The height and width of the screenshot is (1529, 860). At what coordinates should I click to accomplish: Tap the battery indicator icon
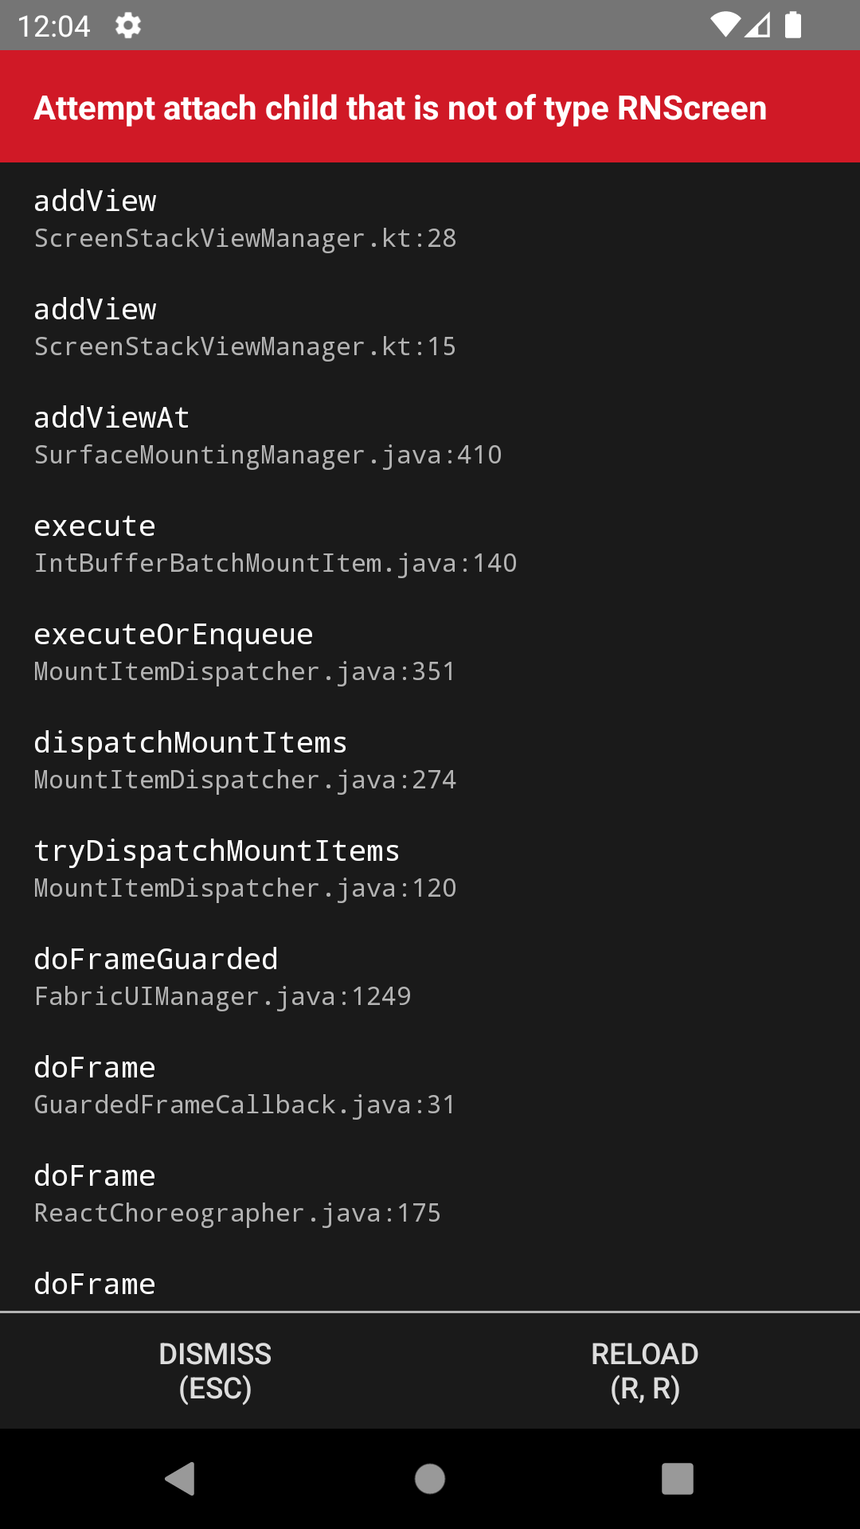click(x=794, y=25)
